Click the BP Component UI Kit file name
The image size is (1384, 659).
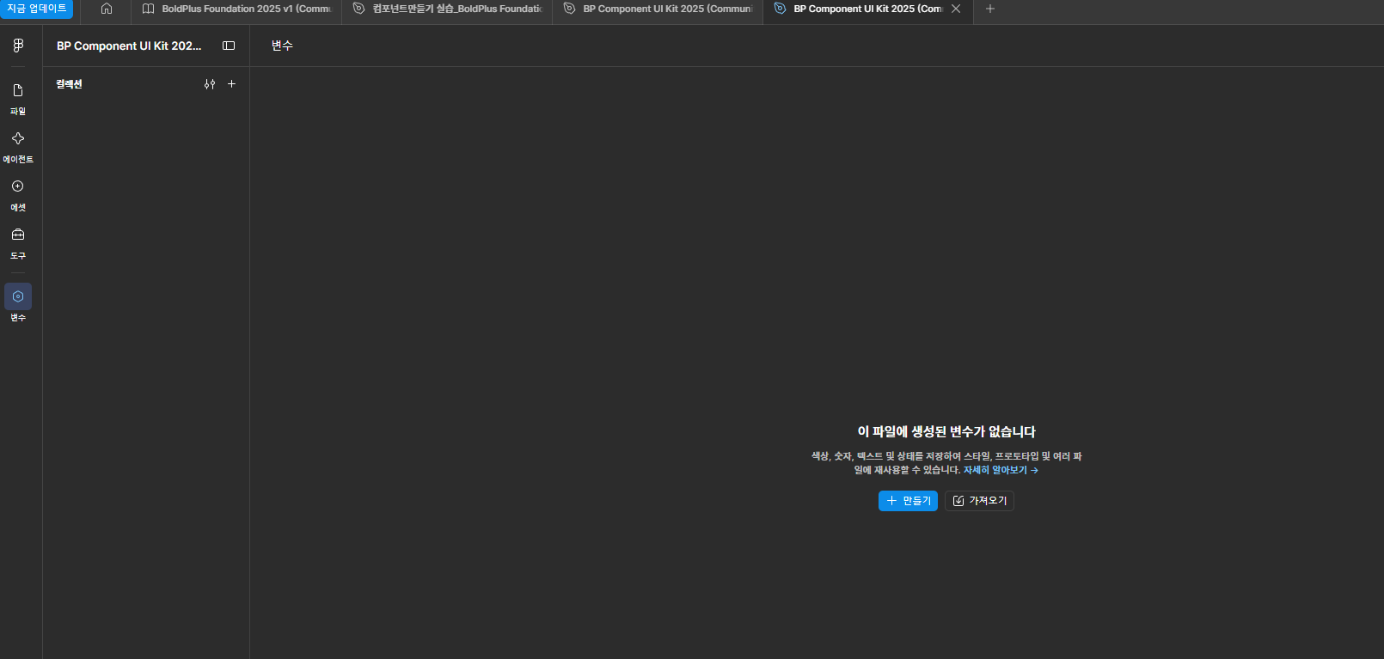click(x=129, y=46)
